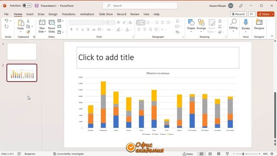Click the spell check book icon
Image resolution: width=277 pixels, height=156 pixels.
click(19, 154)
